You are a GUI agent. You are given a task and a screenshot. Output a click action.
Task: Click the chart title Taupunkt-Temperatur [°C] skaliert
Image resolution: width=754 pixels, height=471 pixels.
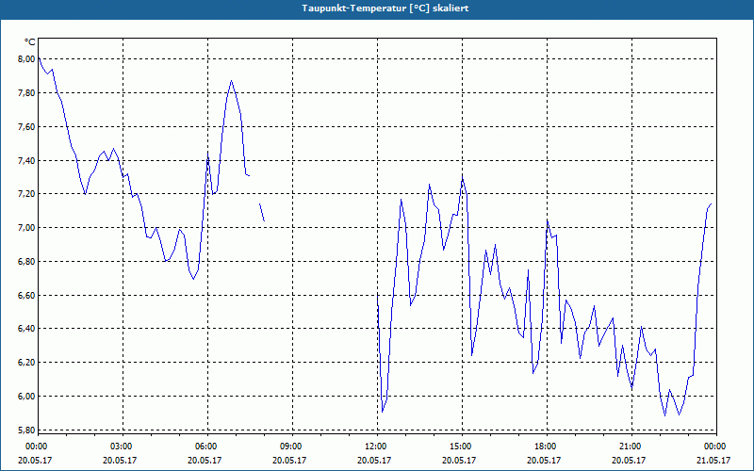point(385,8)
